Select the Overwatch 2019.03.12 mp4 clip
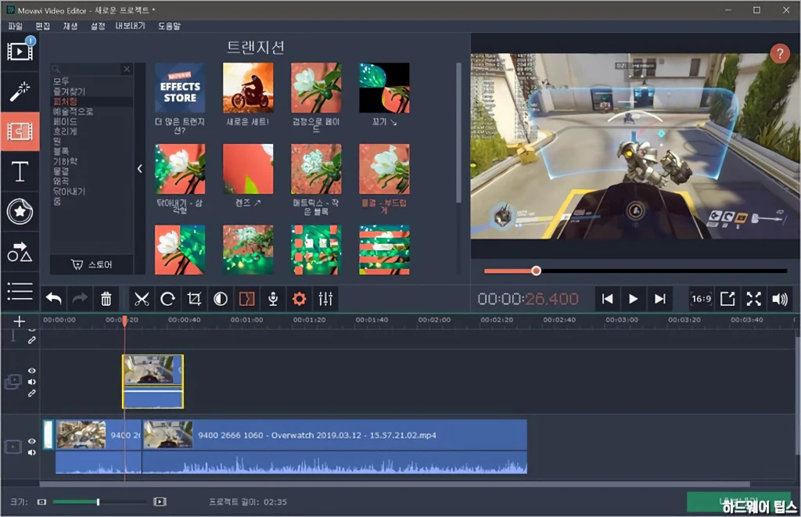Viewport: 801px width, 517px height. pos(335,447)
